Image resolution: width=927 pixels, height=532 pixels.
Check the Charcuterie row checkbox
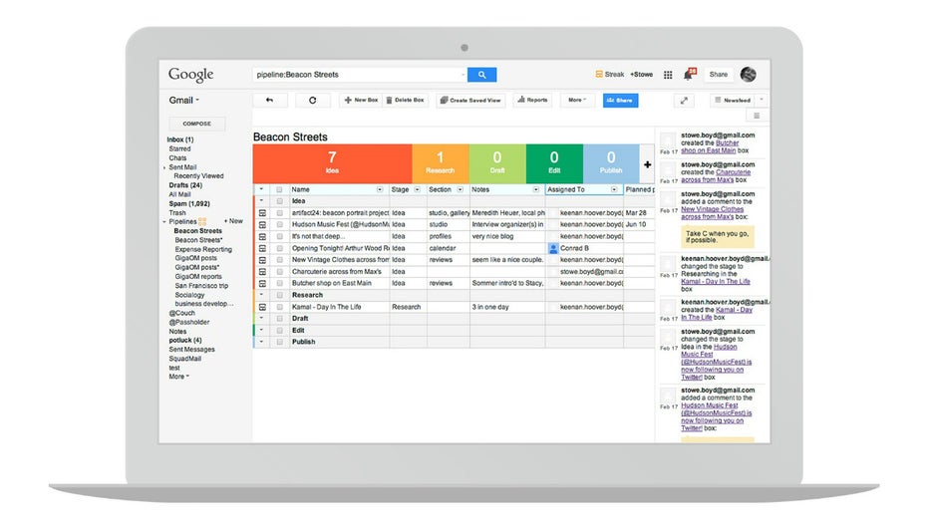[280, 272]
